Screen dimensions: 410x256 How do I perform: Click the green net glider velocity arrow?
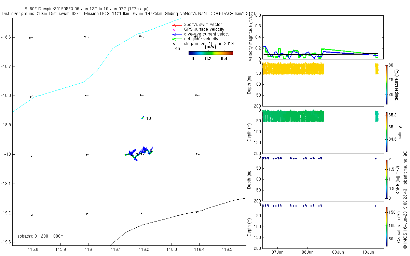(x=176, y=39)
